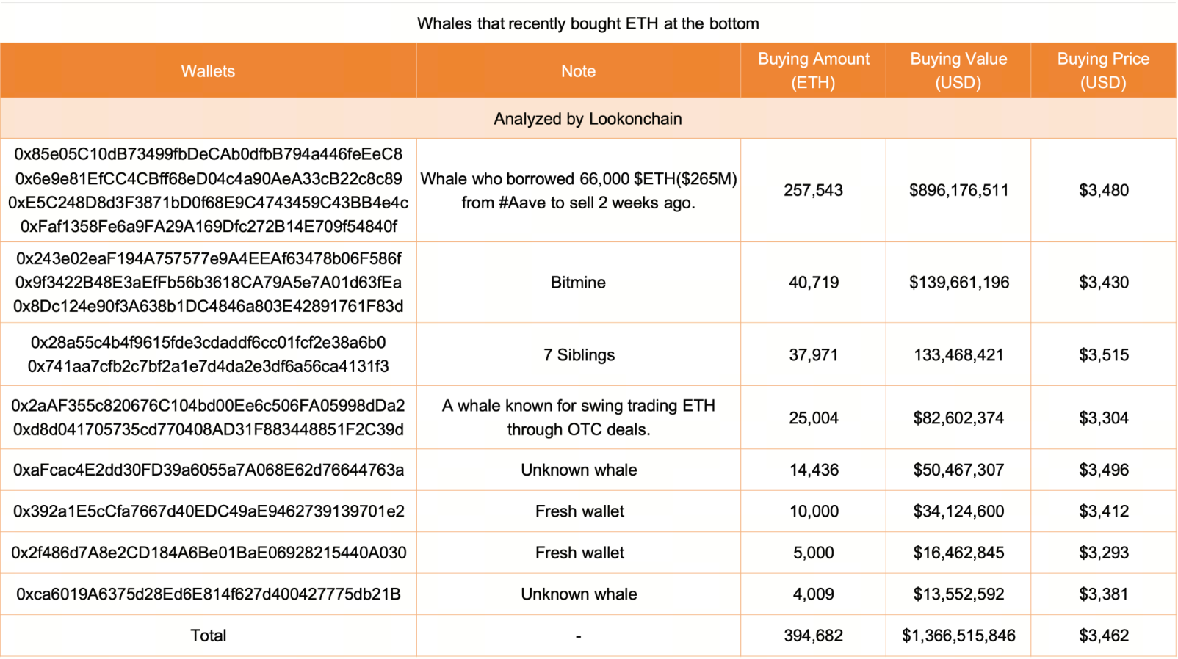1178x659 pixels.
Task: Select 'Analyzed by Lookonchain' banner text
Action: pyautogui.click(x=588, y=119)
